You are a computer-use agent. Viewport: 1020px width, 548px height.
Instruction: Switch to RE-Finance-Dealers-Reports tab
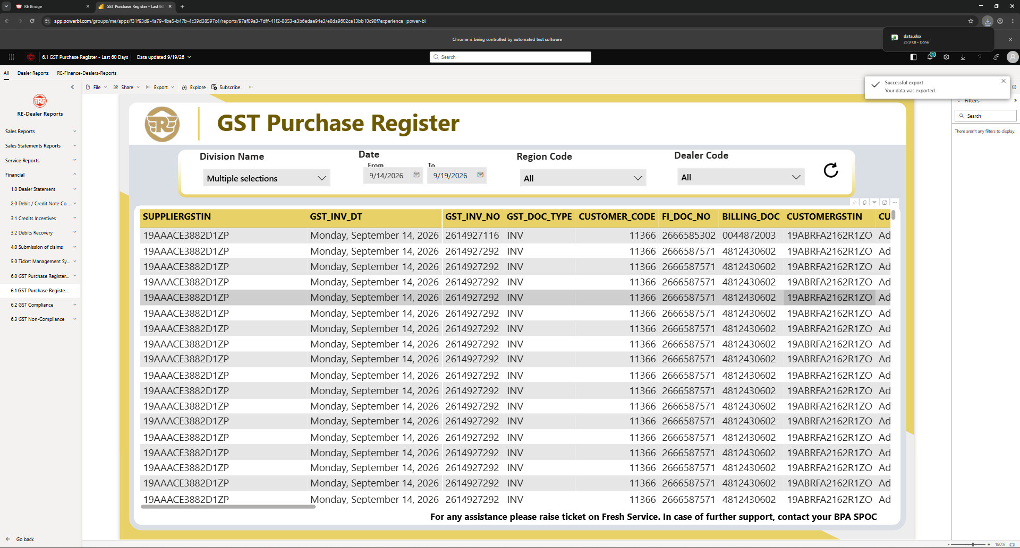87,73
